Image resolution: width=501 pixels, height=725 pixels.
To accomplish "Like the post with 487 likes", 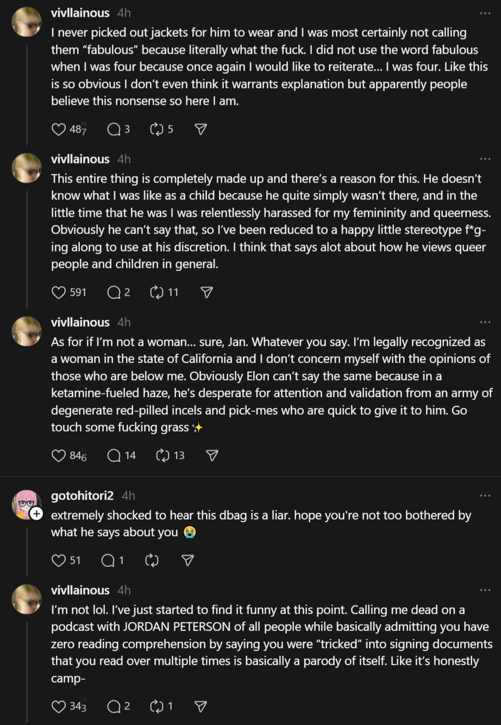I will pos(59,129).
